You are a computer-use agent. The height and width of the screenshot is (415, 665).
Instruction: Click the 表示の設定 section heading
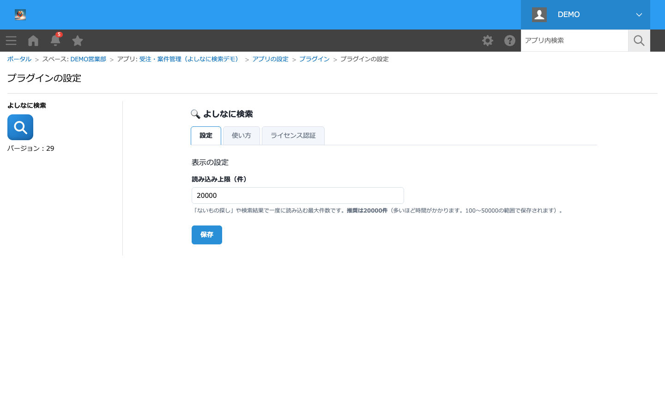point(210,162)
